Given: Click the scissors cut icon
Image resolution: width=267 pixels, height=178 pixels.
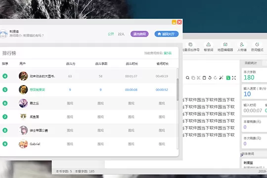Looking at the screenshot, I should (199, 78).
